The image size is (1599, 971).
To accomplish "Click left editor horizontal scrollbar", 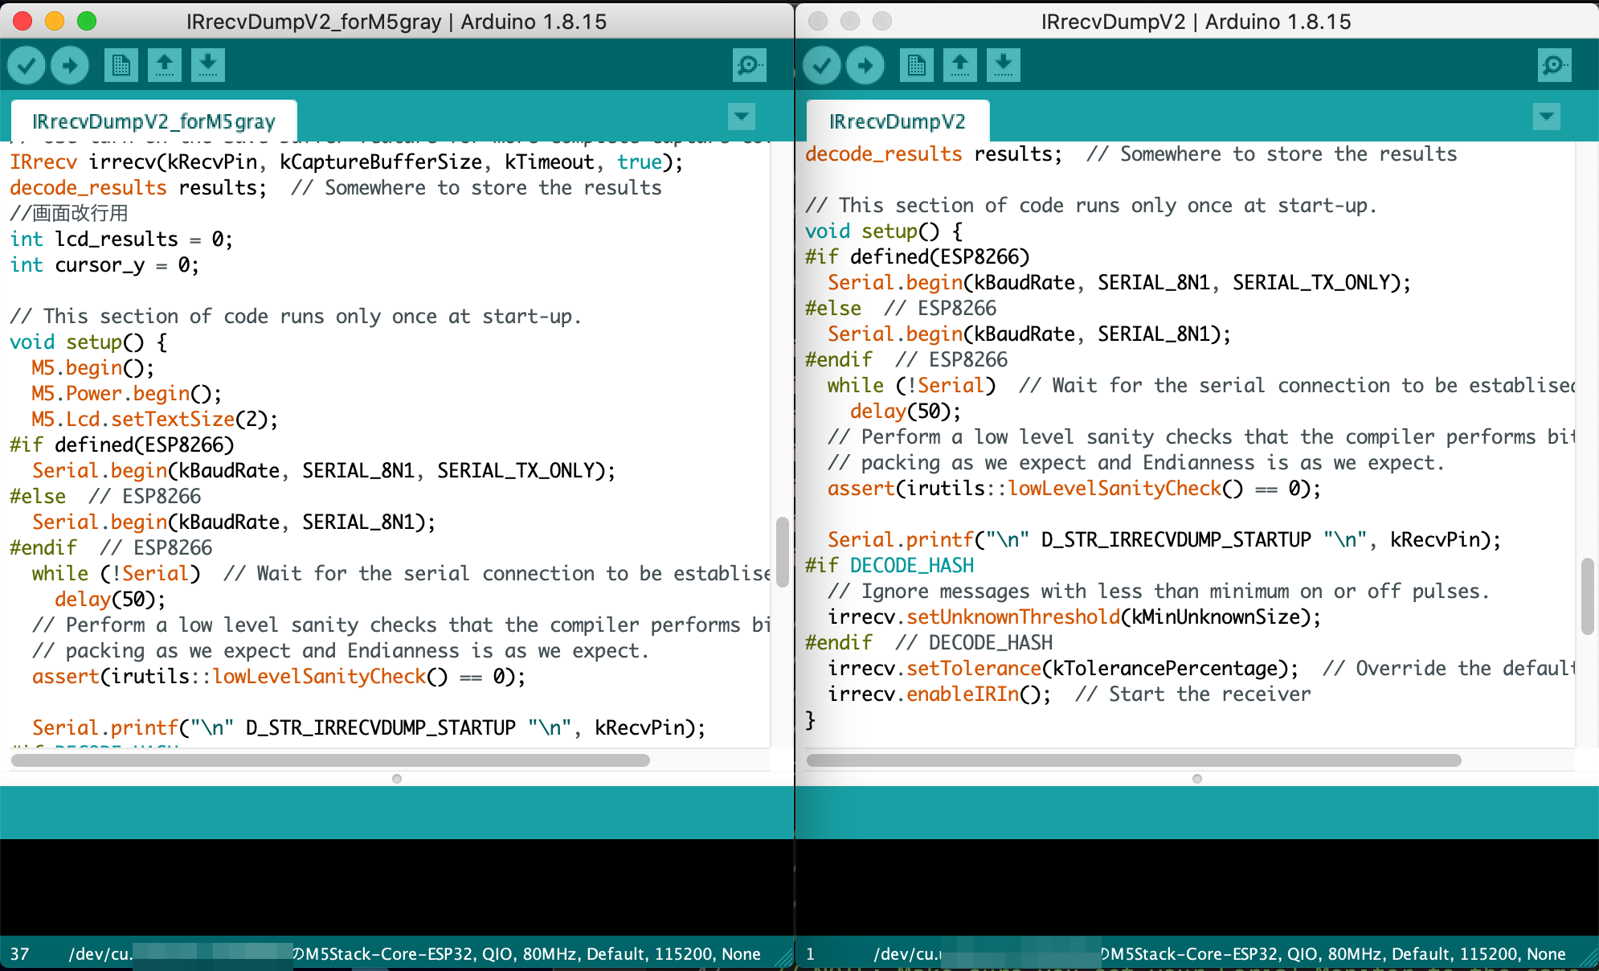I will [329, 760].
